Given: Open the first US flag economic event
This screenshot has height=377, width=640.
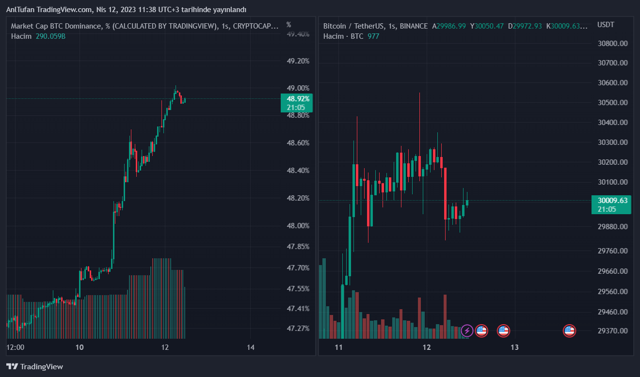Looking at the screenshot, I should click(481, 331).
